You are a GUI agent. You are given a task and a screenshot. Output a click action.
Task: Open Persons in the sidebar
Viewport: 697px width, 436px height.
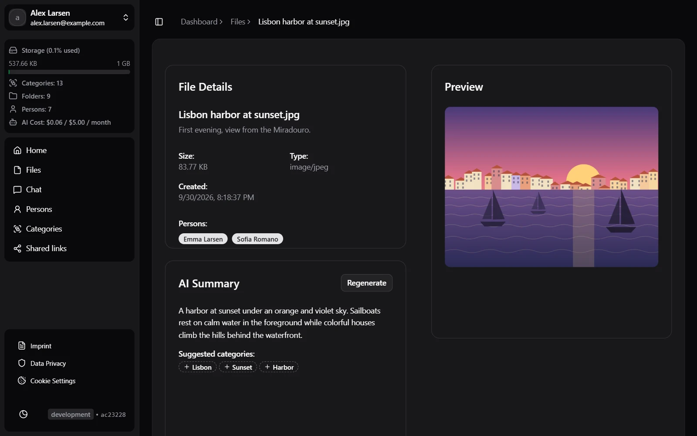pyautogui.click(x=69, y=209)
